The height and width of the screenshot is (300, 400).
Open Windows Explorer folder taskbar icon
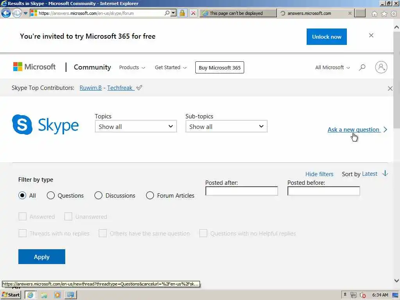tap(44, 295)
